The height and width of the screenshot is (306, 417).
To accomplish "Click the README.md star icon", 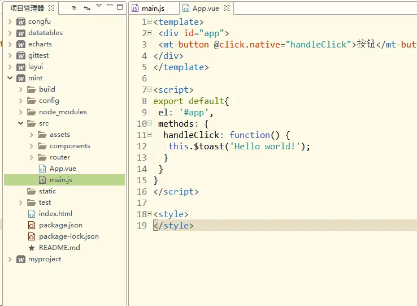I will pyautogui.click(x=32, y=248).
